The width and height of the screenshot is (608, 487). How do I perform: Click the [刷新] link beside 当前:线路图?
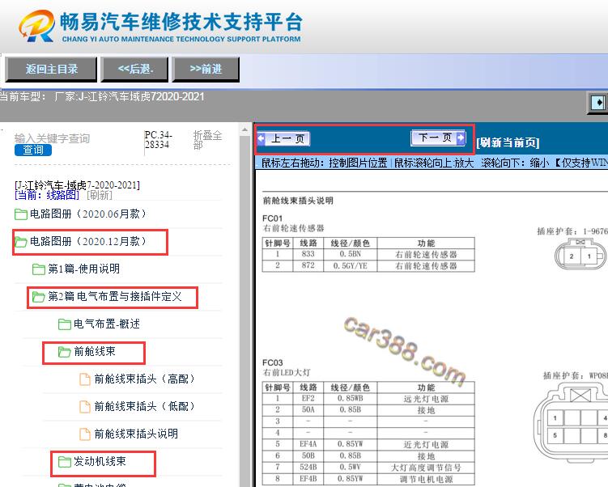click(100, 195)
